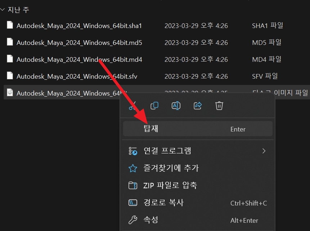Screen dimensions: 310x231
Task: Select file Autodesk_Maya_2024_Windows_64bit.md5
Action: pyautogui.click(x=79, y=43)
